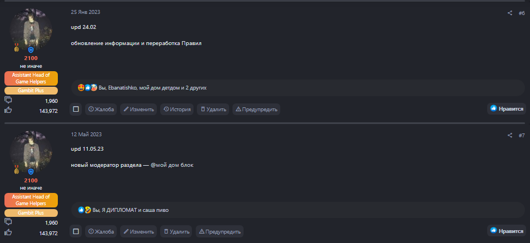Viewport: 530px width, 243px height.
Task: Click Предупредить on the upd 24.02 post
Action: point(256,110)
